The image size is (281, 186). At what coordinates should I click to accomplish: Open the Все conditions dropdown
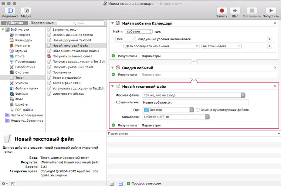click(125, 39)
